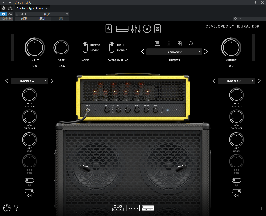Go to next preset after Toldsworth

[206, 52]
